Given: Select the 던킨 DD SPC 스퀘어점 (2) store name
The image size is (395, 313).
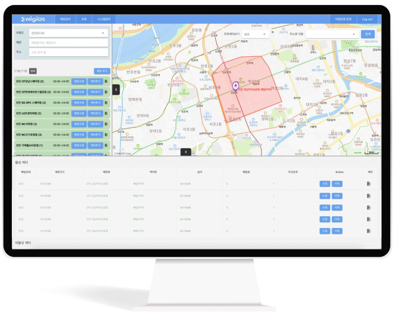Looking at the screenshot, I should (31, 103).
